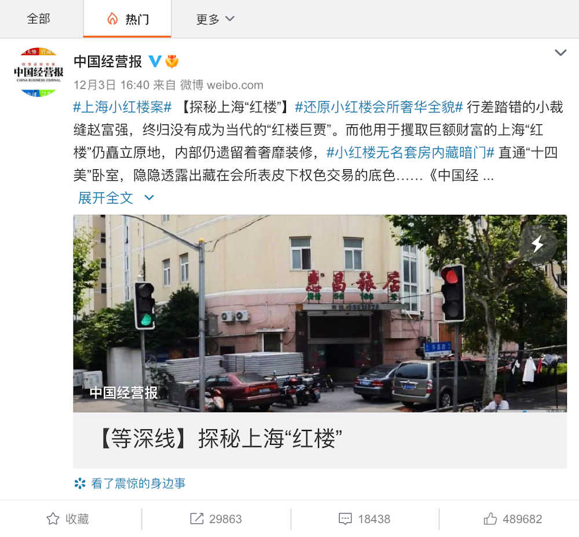The image size is (579, 537).
Task: Click the lightning bolt icon on video
Action: (537, 244)
